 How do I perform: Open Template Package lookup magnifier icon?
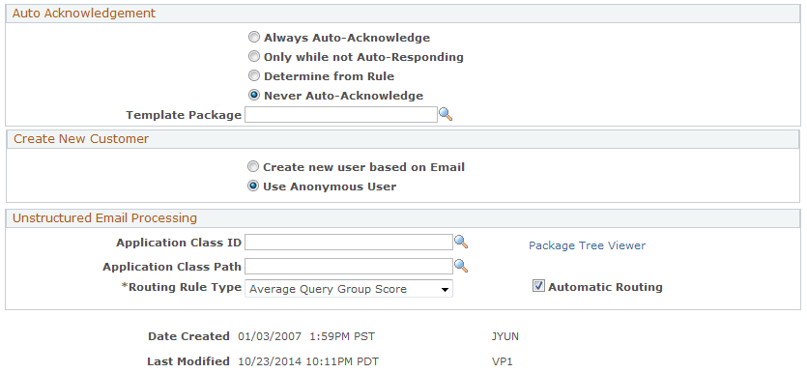(x=446, y=114)
